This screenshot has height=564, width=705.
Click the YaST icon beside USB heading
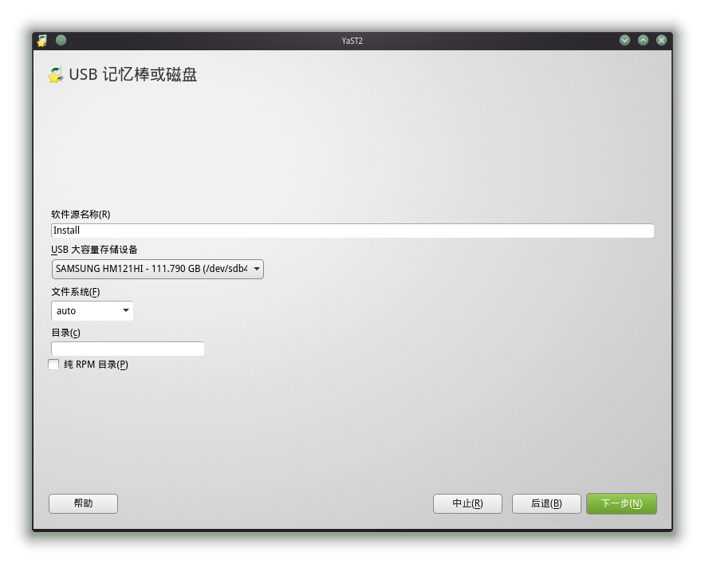coord(56,75)
